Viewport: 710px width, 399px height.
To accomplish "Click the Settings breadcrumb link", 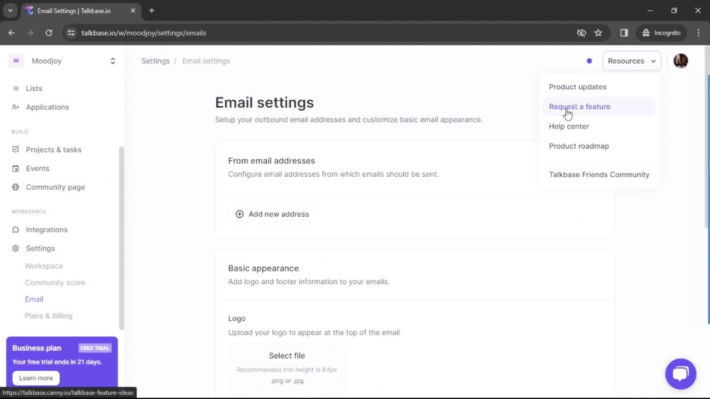I will 155,61.
